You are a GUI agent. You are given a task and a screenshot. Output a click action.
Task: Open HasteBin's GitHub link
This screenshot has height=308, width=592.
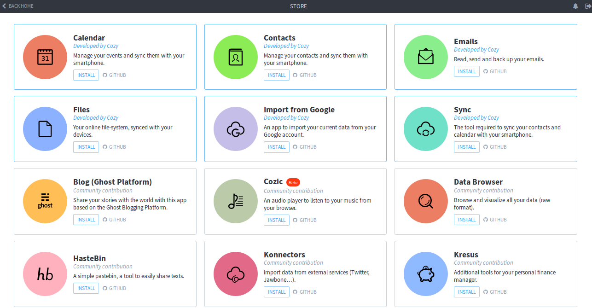click(114, 288)
